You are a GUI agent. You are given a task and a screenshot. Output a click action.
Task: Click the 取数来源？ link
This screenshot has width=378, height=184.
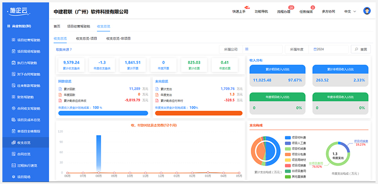64,50
